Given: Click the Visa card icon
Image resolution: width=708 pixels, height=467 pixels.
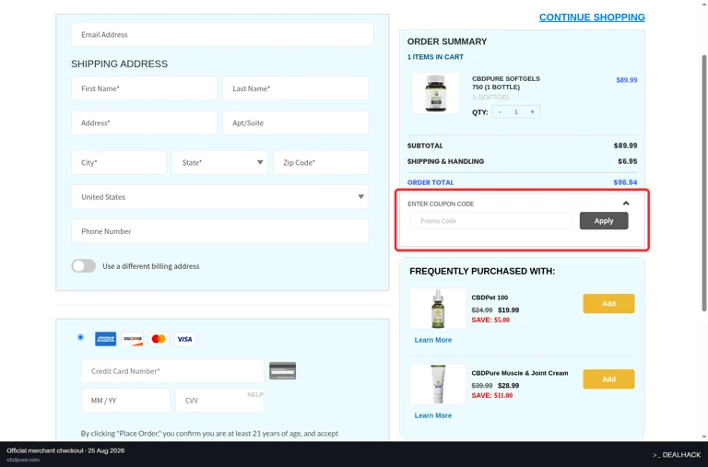Looking at the screenshot, I should click(x=184, y=339).
